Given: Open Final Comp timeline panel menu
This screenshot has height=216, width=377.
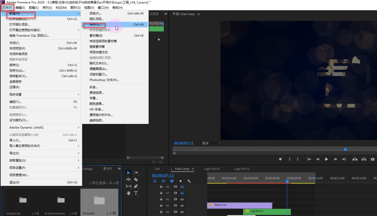Looking at the screenshot, I should pyautogui.click(x=193, y=169).
